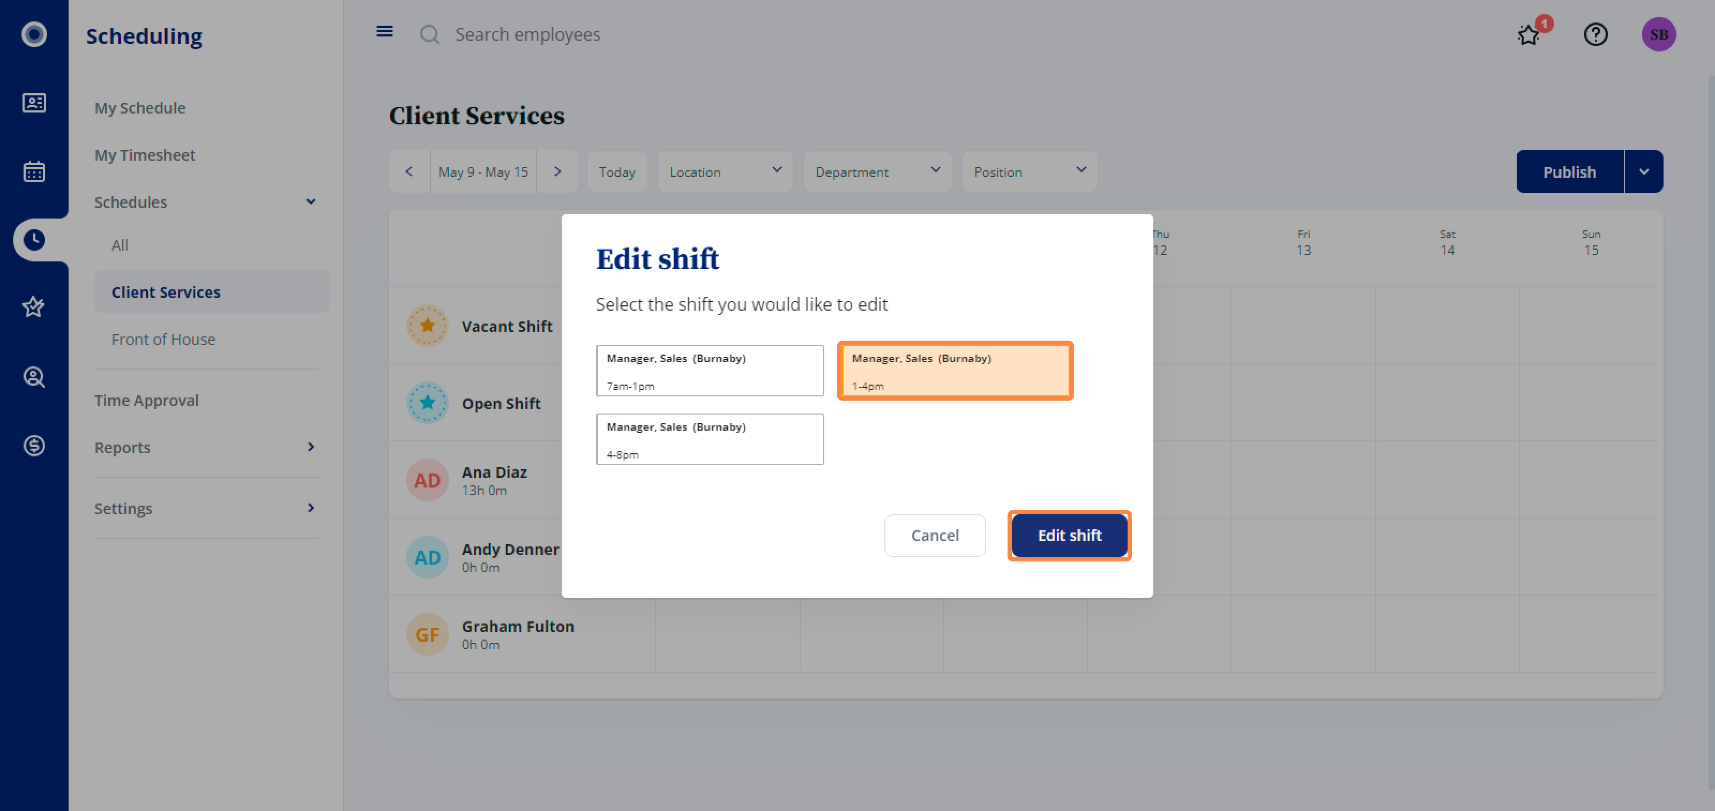Click the app logo icon in the sidebar
Screen dimensions: 1715x811
click(34, 34)
